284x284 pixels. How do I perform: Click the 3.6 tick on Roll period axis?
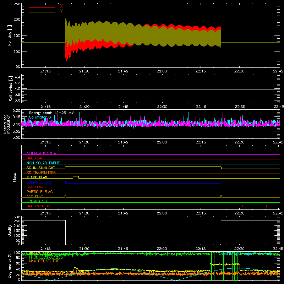click(x=17, y=100)
